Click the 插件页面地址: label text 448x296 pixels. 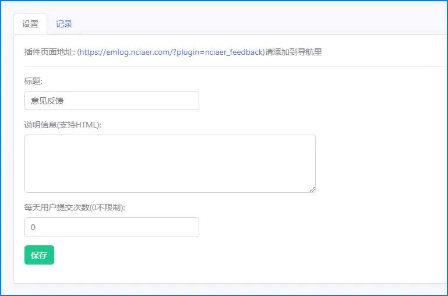coord(50,52)
